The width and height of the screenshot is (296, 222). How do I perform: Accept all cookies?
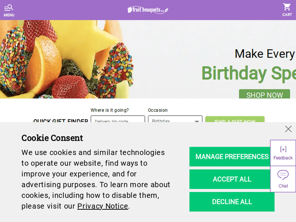tap(232, 179)
